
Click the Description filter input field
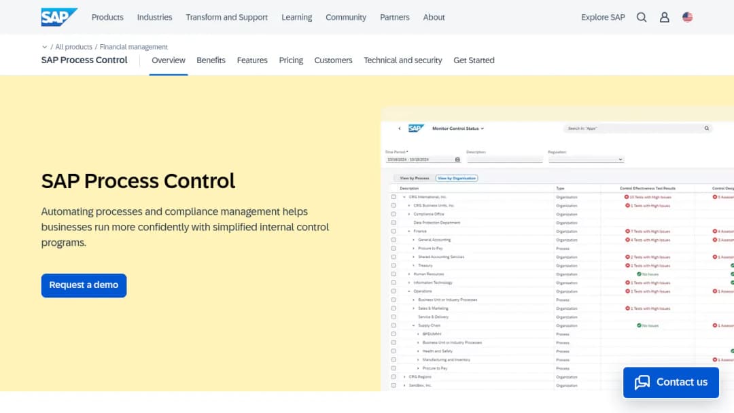504,160
